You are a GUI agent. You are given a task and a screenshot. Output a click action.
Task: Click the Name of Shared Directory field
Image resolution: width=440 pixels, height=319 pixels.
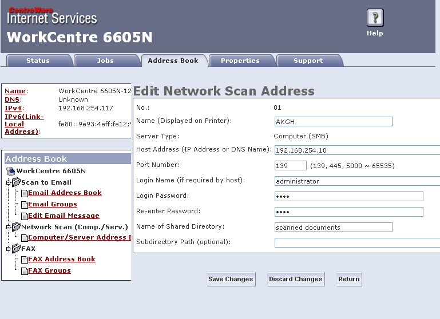pos(334,227)
